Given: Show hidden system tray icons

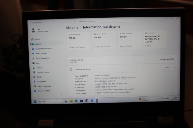Looking at the screenshot, I should click(x=158, y=99).
